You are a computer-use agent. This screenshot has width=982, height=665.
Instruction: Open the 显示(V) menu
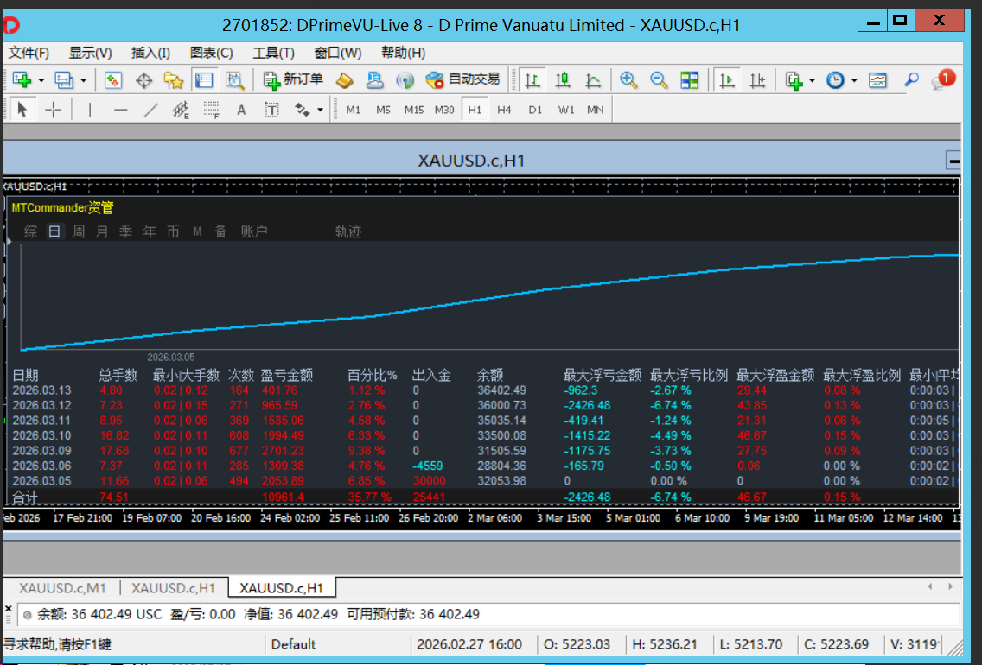click(x=90, y=54)
